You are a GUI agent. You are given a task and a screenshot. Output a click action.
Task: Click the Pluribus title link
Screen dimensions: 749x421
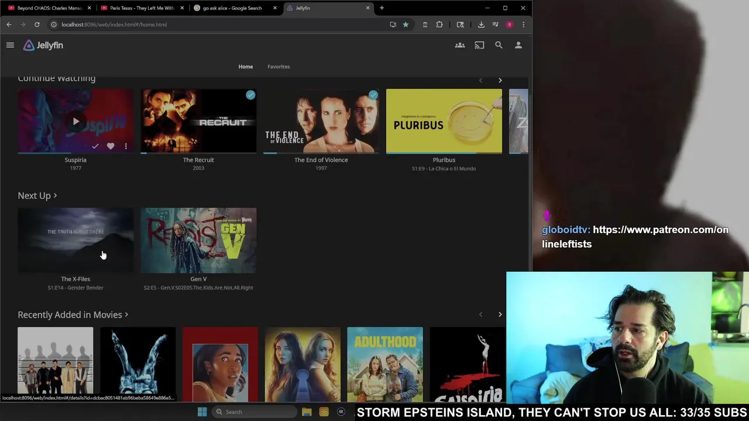click(444, 160)
